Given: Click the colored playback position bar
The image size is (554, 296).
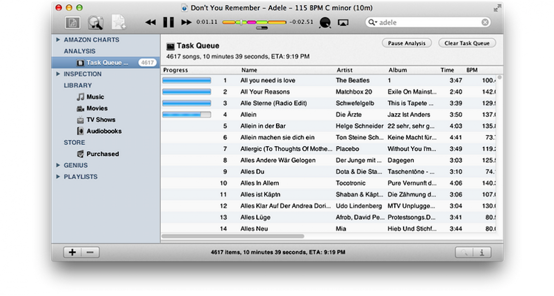Looking at the screenshot, I should point(254,22).
